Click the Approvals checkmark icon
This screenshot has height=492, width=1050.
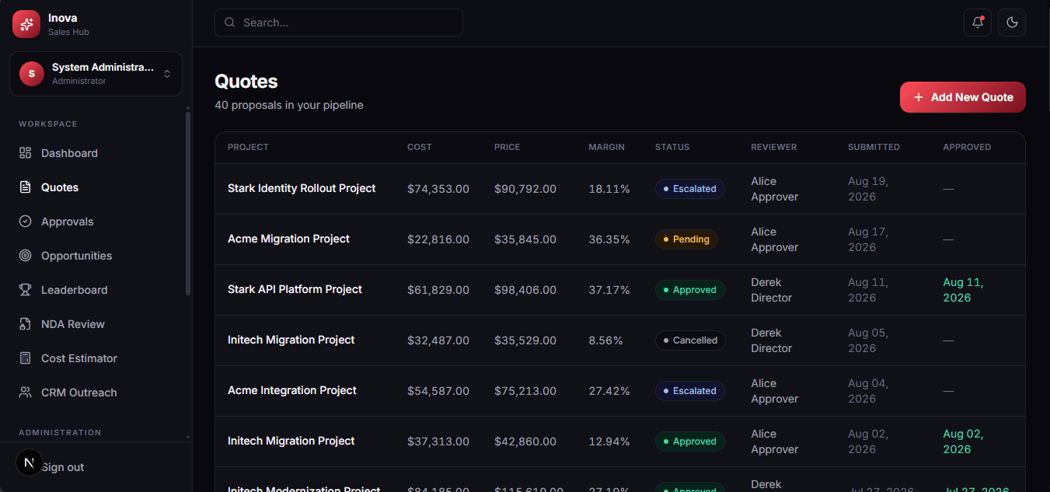click(26, 222)
